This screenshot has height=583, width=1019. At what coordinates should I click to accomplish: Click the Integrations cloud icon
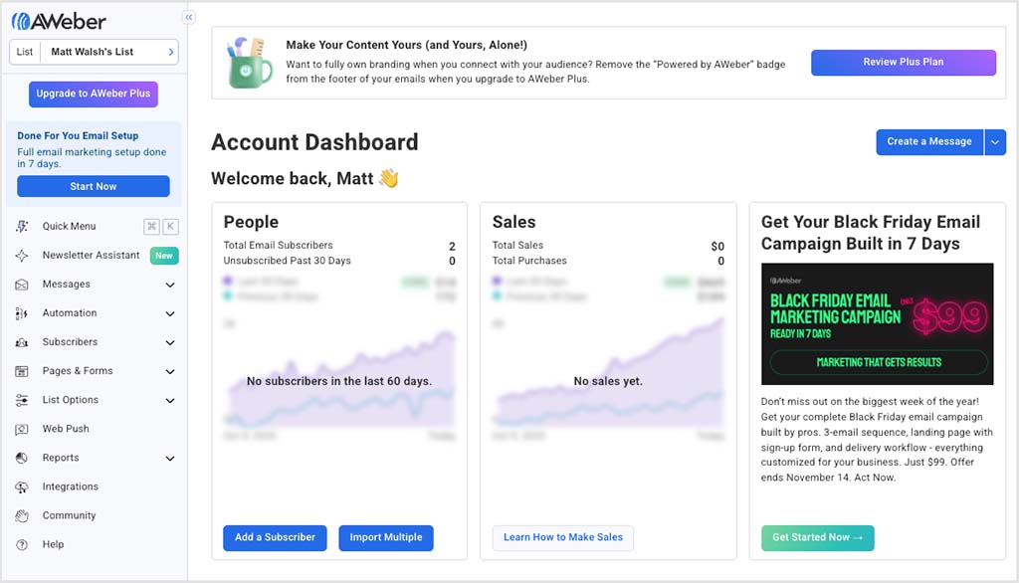[x=22, y=487]
